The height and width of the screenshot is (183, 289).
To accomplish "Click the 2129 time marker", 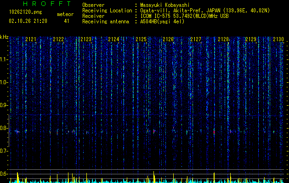I will [x=251, y=39].
